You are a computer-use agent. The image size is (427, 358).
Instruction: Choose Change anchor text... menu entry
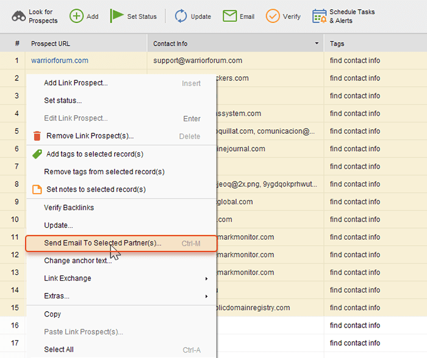point(121,261)
